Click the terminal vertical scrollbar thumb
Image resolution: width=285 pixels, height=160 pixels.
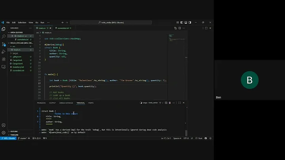pos(186,133)
